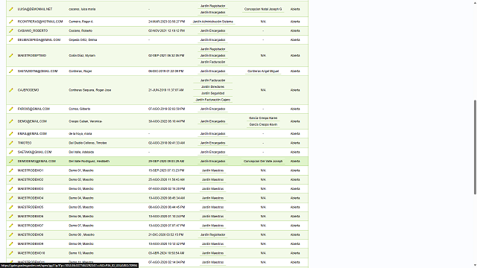This screenshot has width=477, height=268.
Task: Edit MAESTRODEMO1 with pencil icon
Action: [x=11, y=170]
